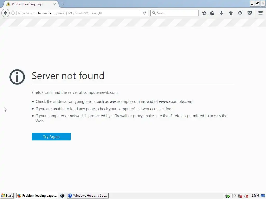This screenshot has height=199, width=266.
Task: Bookmark this page with the star icon
Action: 204,13
